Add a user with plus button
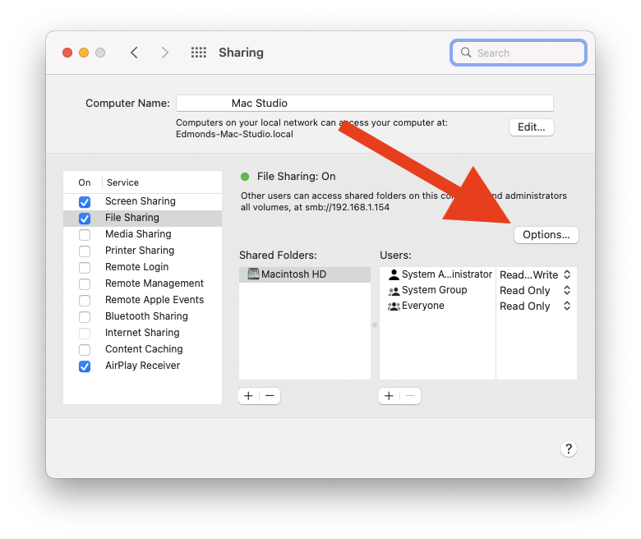The width and height of the screenshot is (641, 539). (390, 395)
